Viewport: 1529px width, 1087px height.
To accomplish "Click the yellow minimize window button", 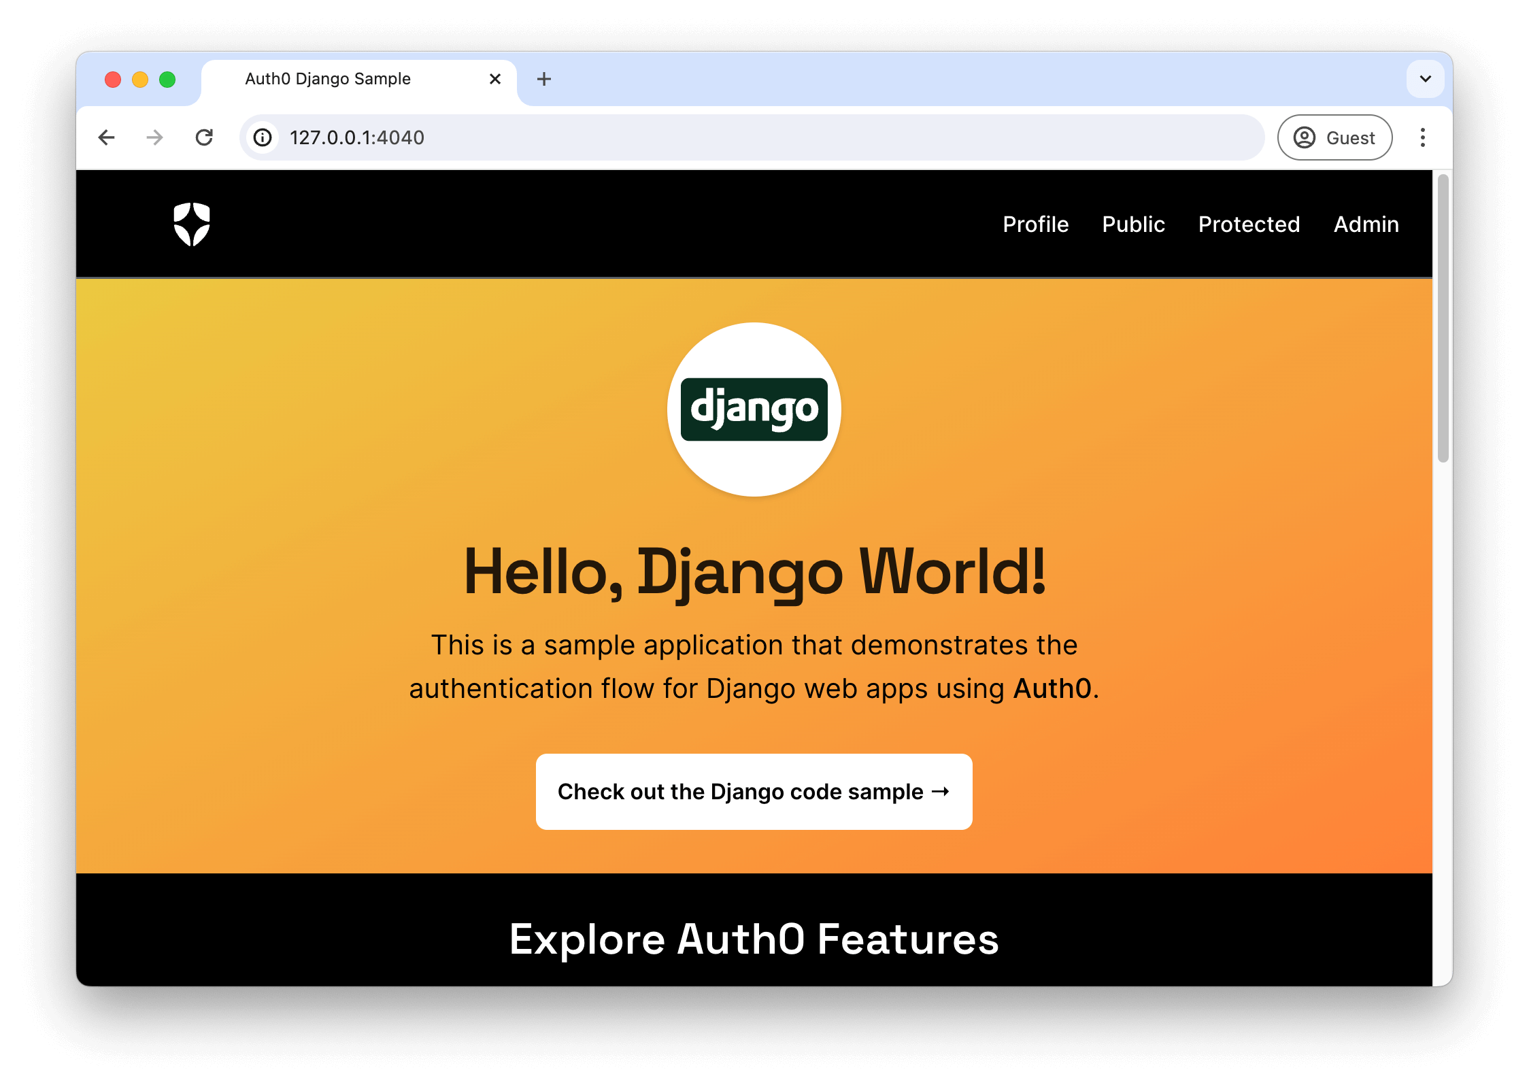I will pos(140,80).
